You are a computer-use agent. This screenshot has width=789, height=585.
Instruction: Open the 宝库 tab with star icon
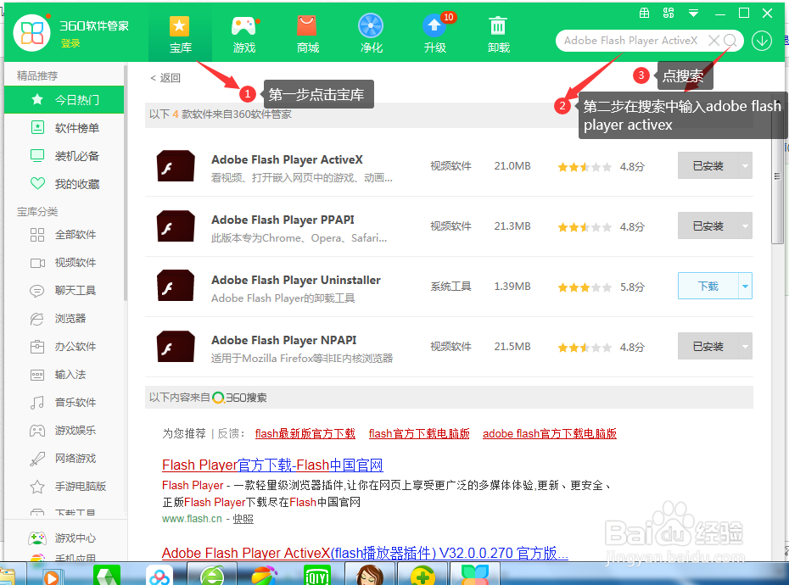(180, 35)
